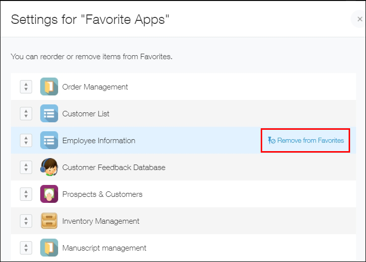Click reorder handle for Manuscript management

26,248
